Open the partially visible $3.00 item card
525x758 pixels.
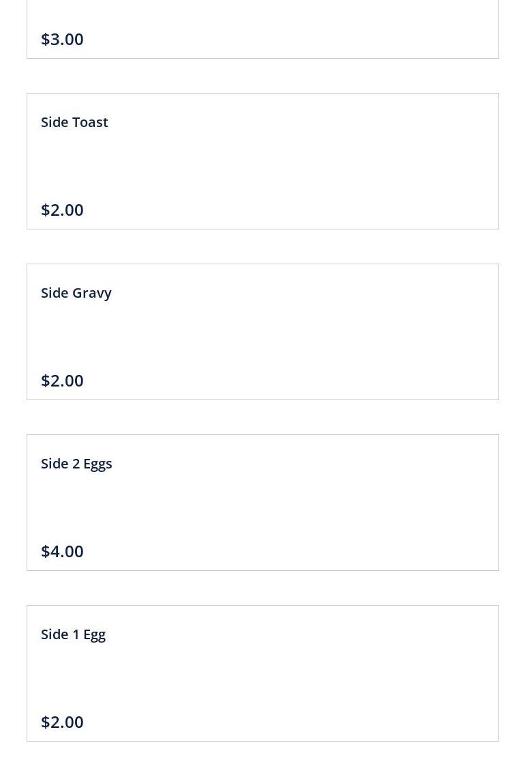262,29
